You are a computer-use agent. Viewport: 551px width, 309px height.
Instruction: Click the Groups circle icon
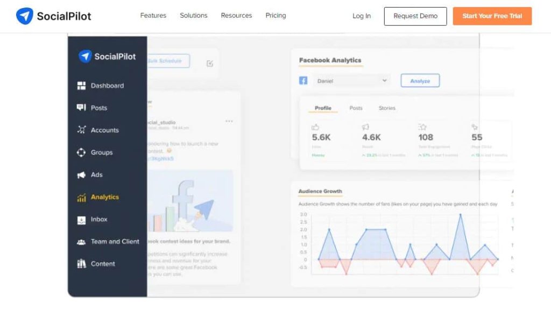[x=81, y=152]
